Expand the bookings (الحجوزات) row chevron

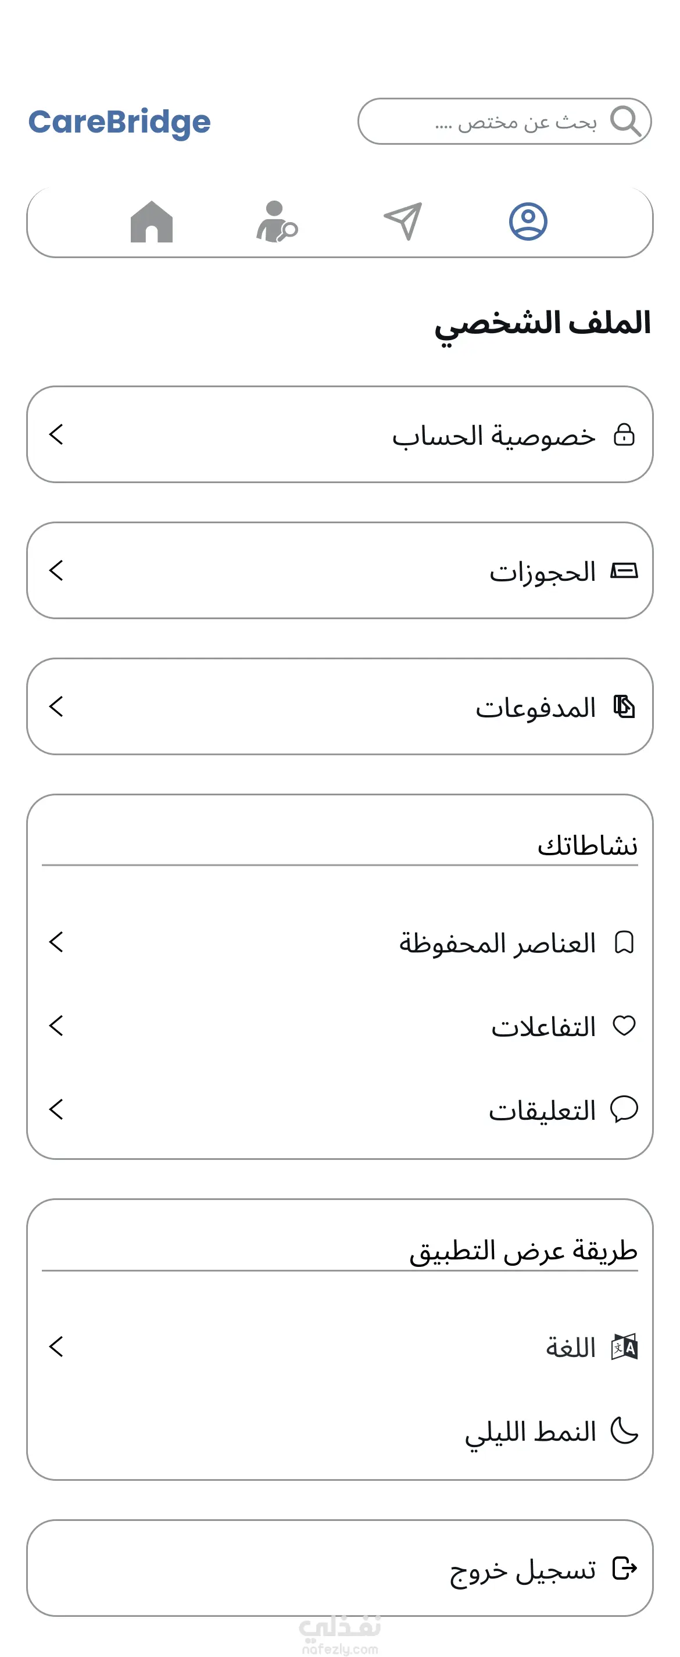(x=56, y=570)
